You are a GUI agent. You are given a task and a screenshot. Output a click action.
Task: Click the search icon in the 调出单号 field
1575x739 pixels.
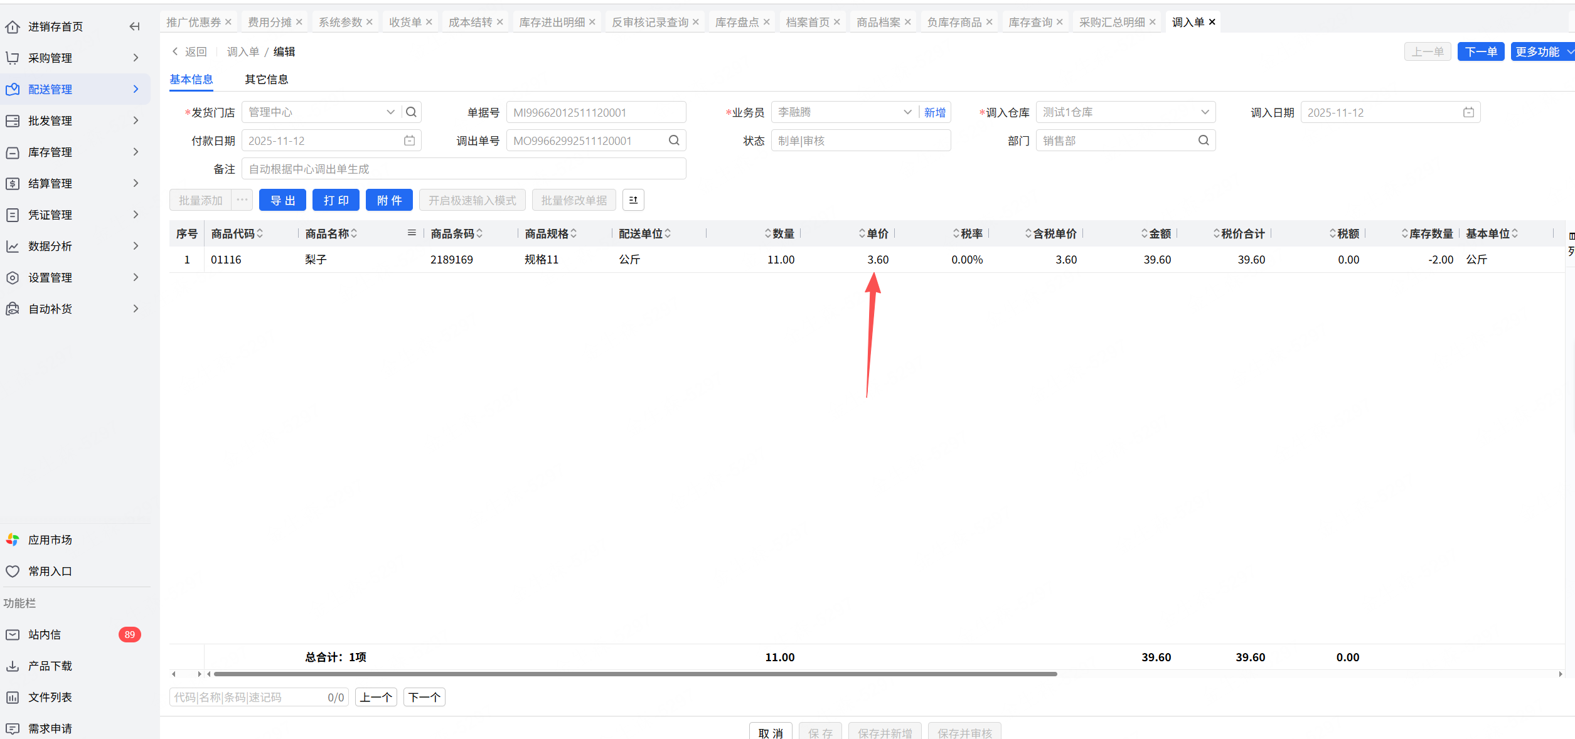(673, 141)
